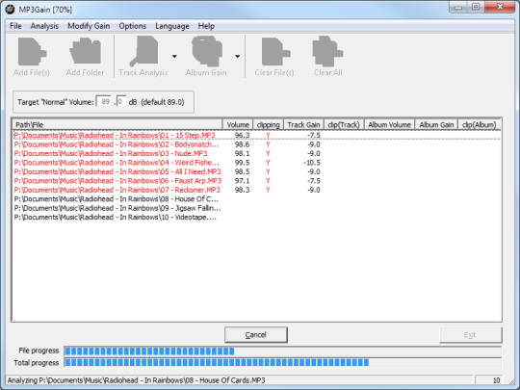Click the (default 89.0) label
Viewport: 520px width, 390px height.
coord(163,102)
